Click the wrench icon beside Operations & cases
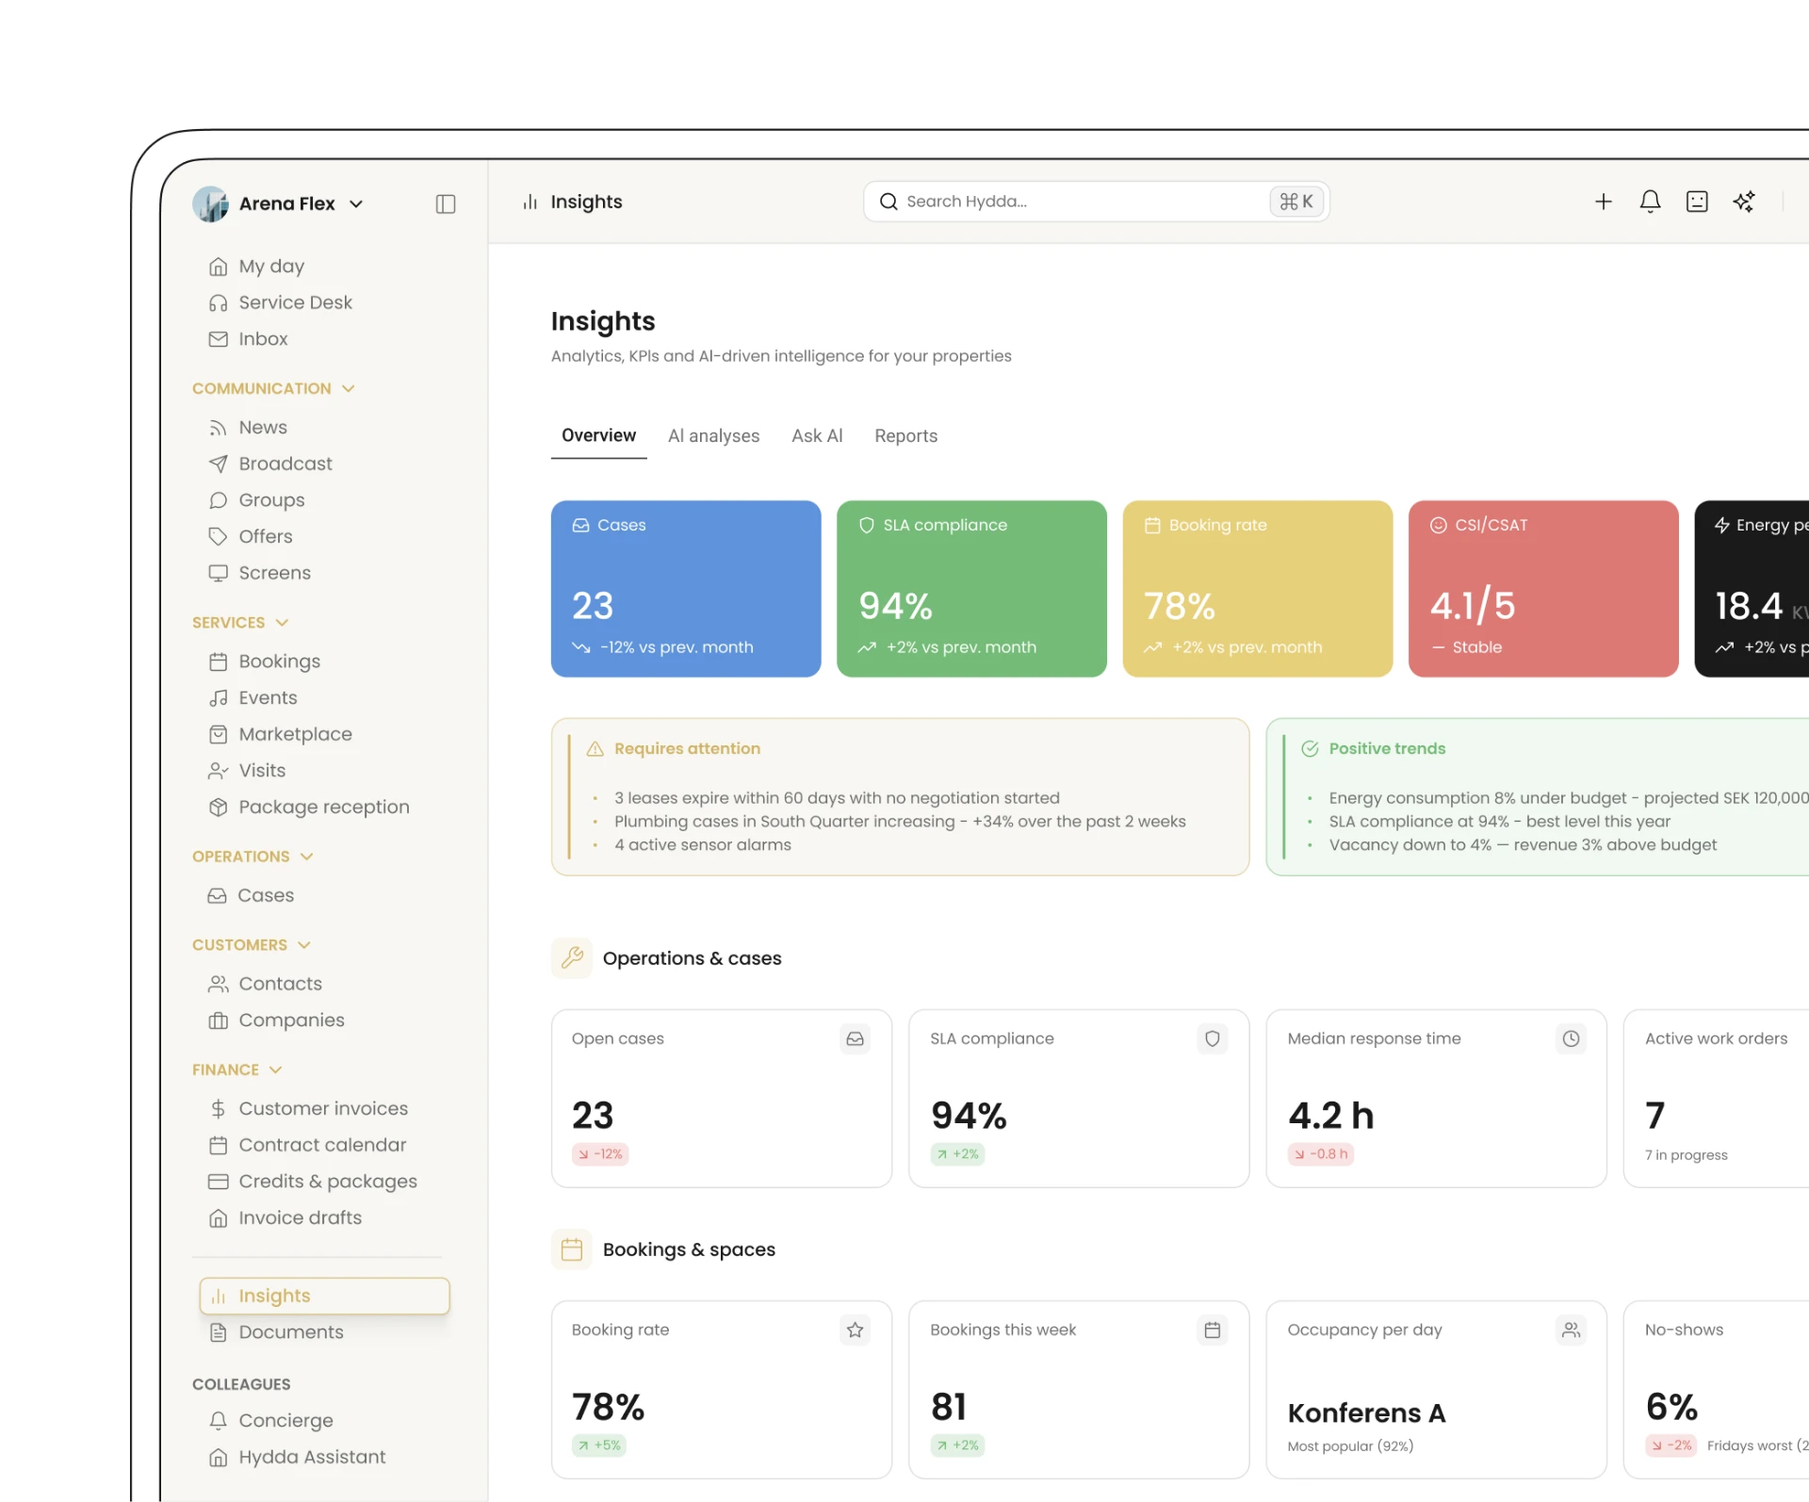The width and height of the screenshot is (1809, 1502). pos(572,958)
